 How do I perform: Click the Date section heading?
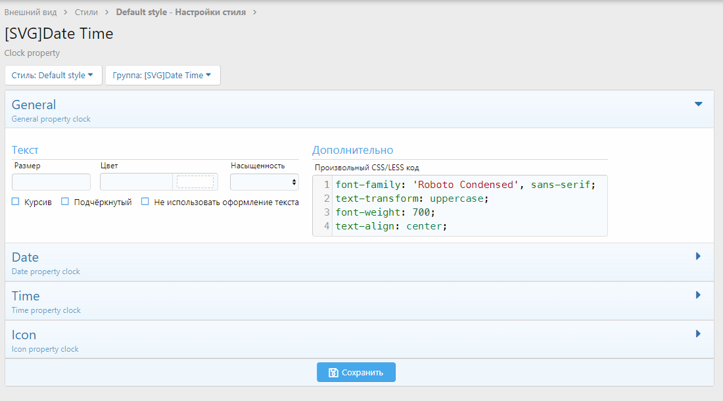[25, 257]
